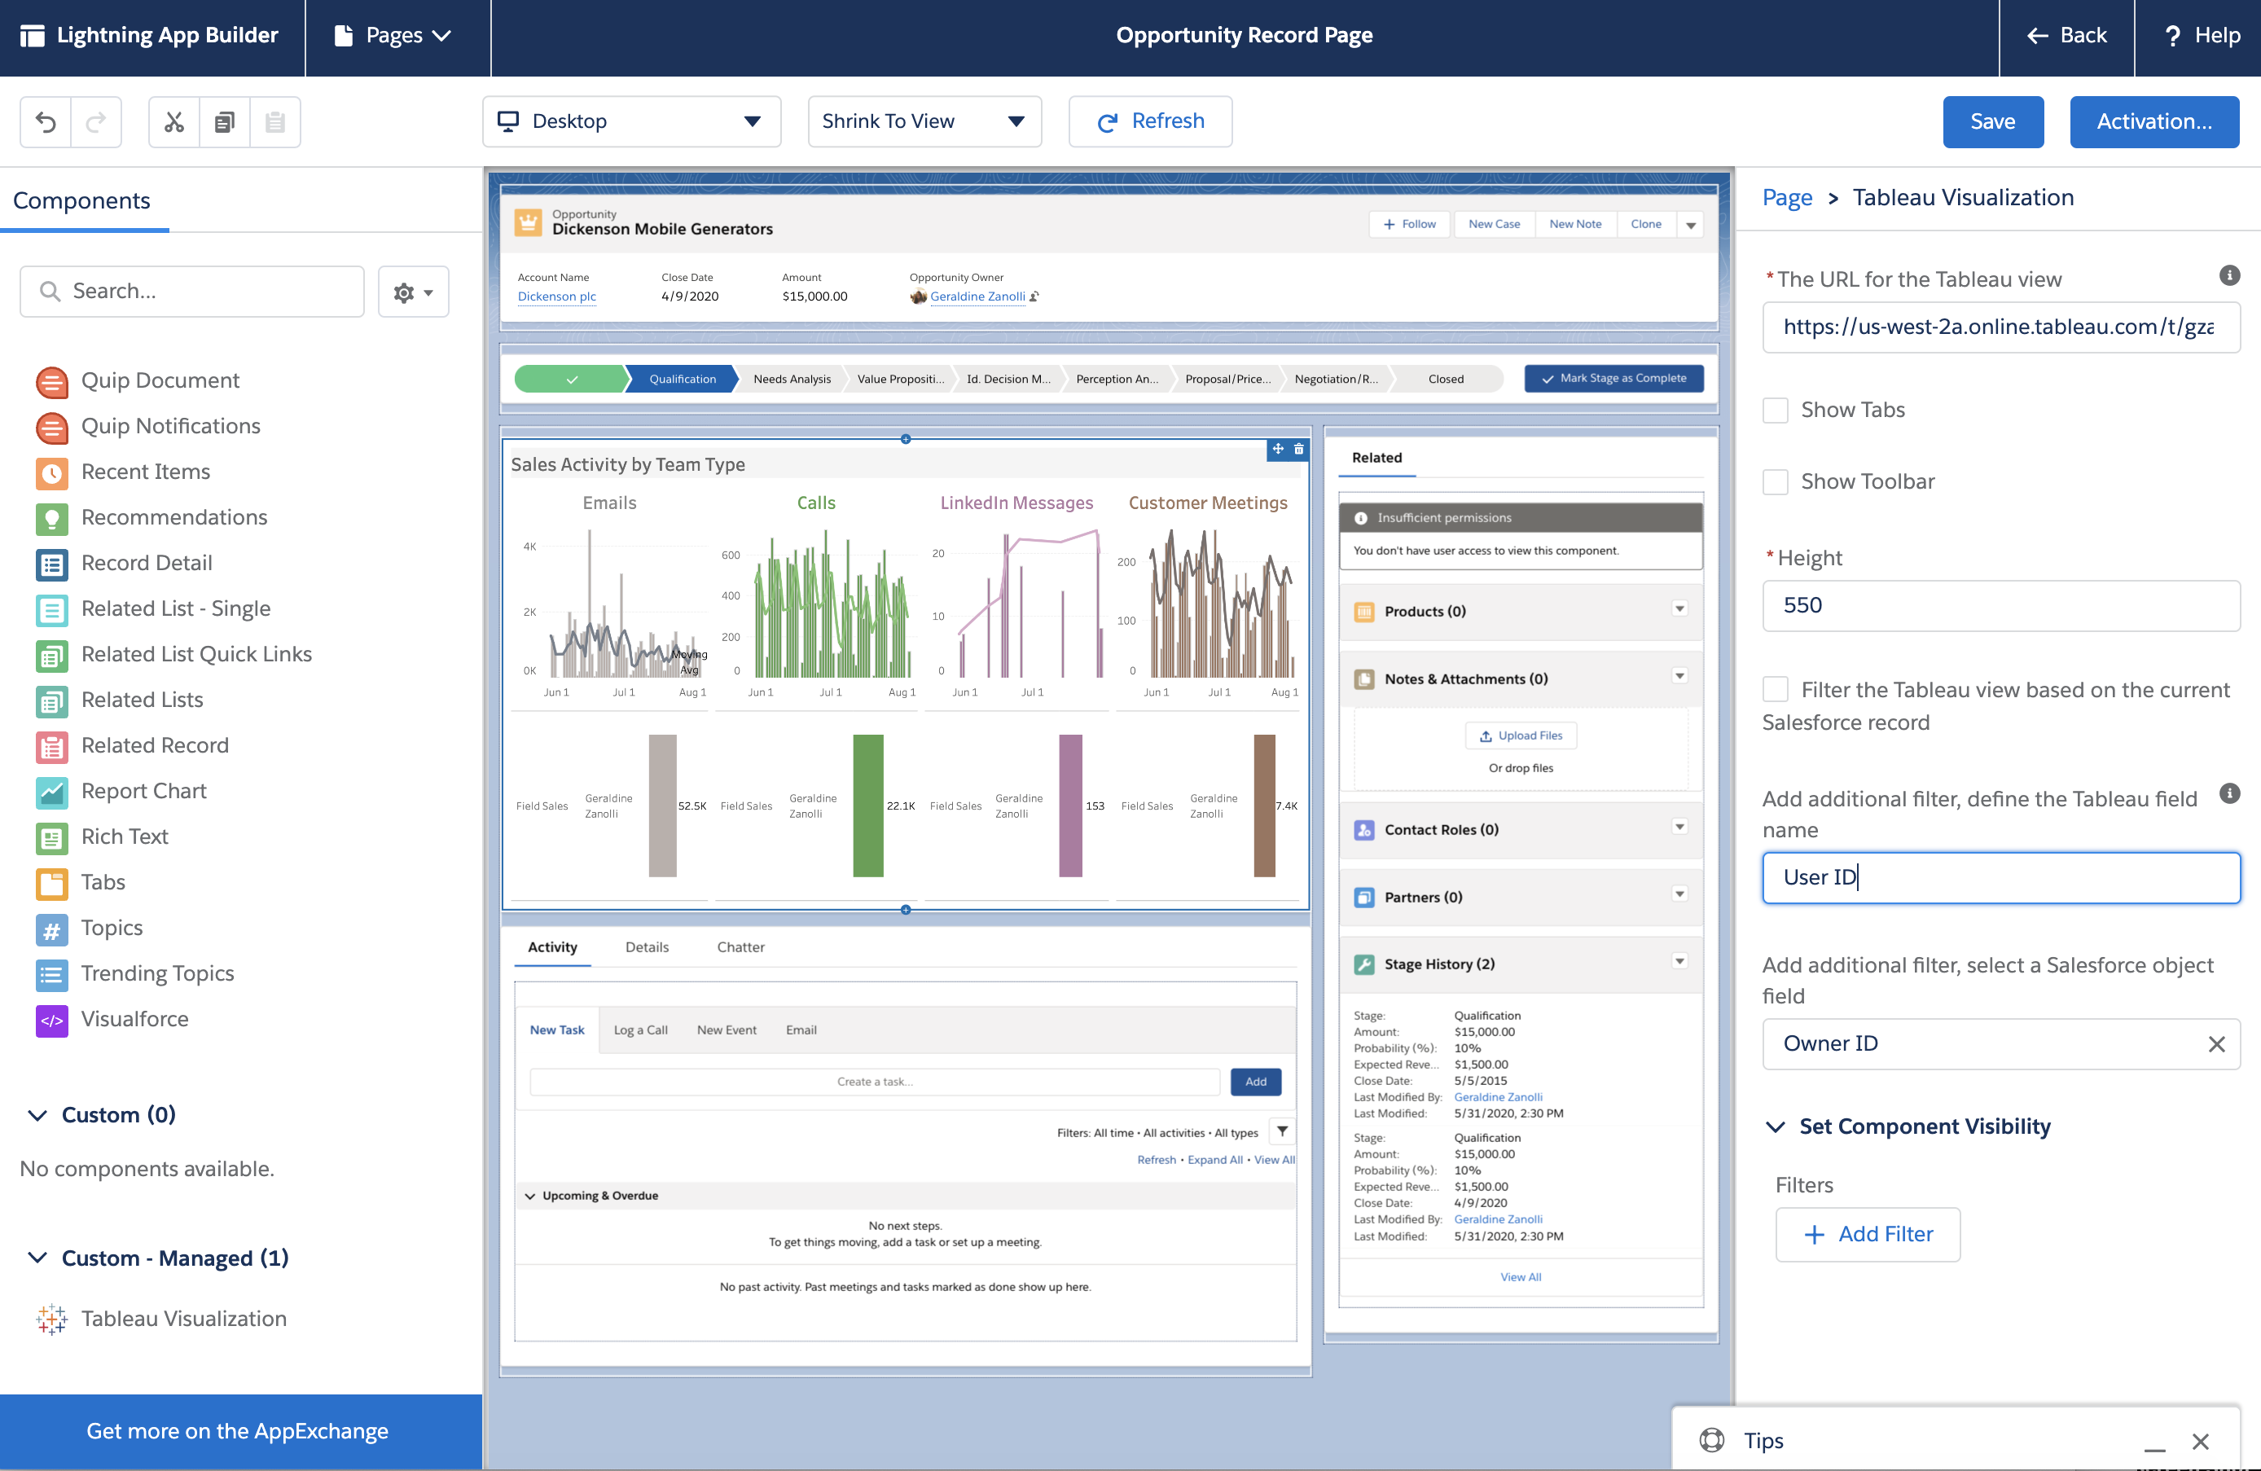Select the Rich Text component
Viewport: 2261px width, 1471px height.
(x=125, y=836)
